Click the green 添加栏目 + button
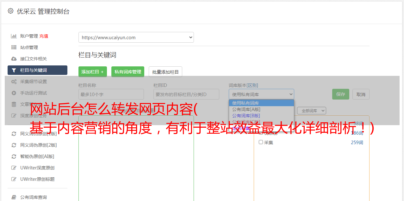The height and width of the screenshot is (201, 404). (x=93, y=72)
